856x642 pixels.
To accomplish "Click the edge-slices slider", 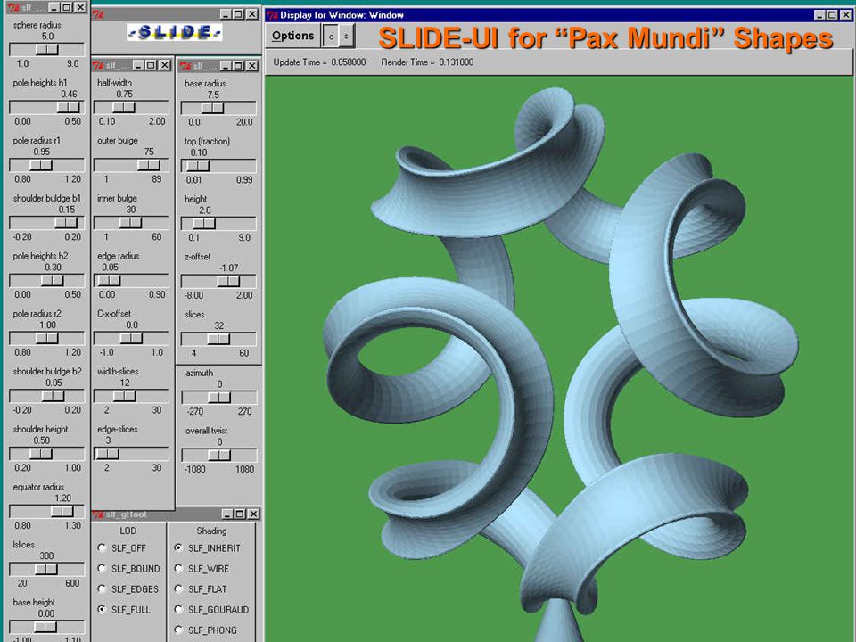I will (131, 454).
